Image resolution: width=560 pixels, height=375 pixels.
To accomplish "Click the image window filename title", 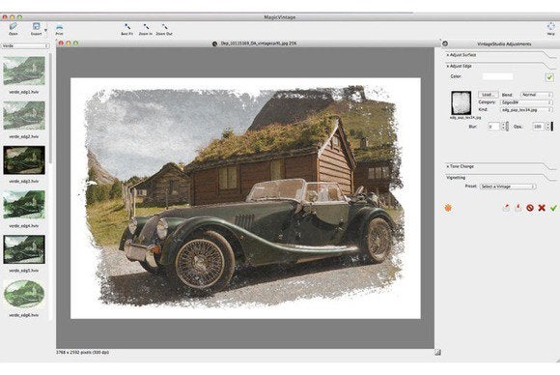I will point(258,43).
